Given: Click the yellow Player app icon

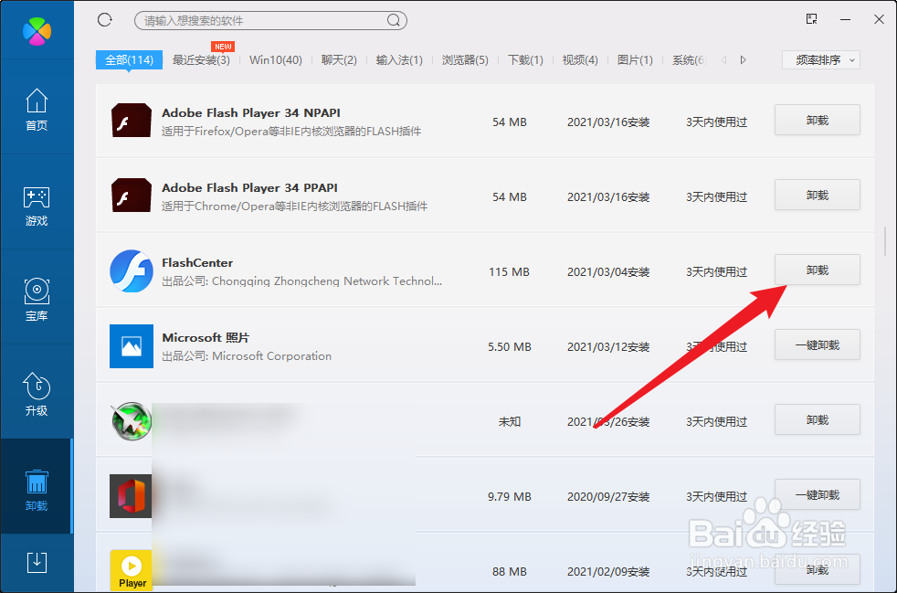Looking at the screenshot, I should click(x=132, y=570).
